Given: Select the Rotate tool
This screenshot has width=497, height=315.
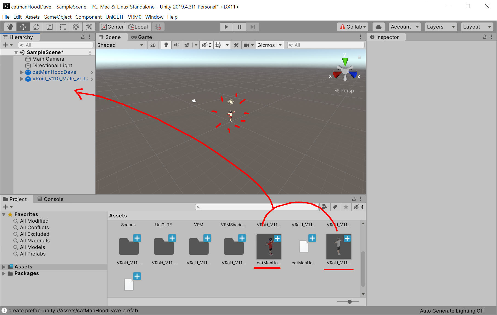Looking at the screenshot, I should tap(36, 27).
